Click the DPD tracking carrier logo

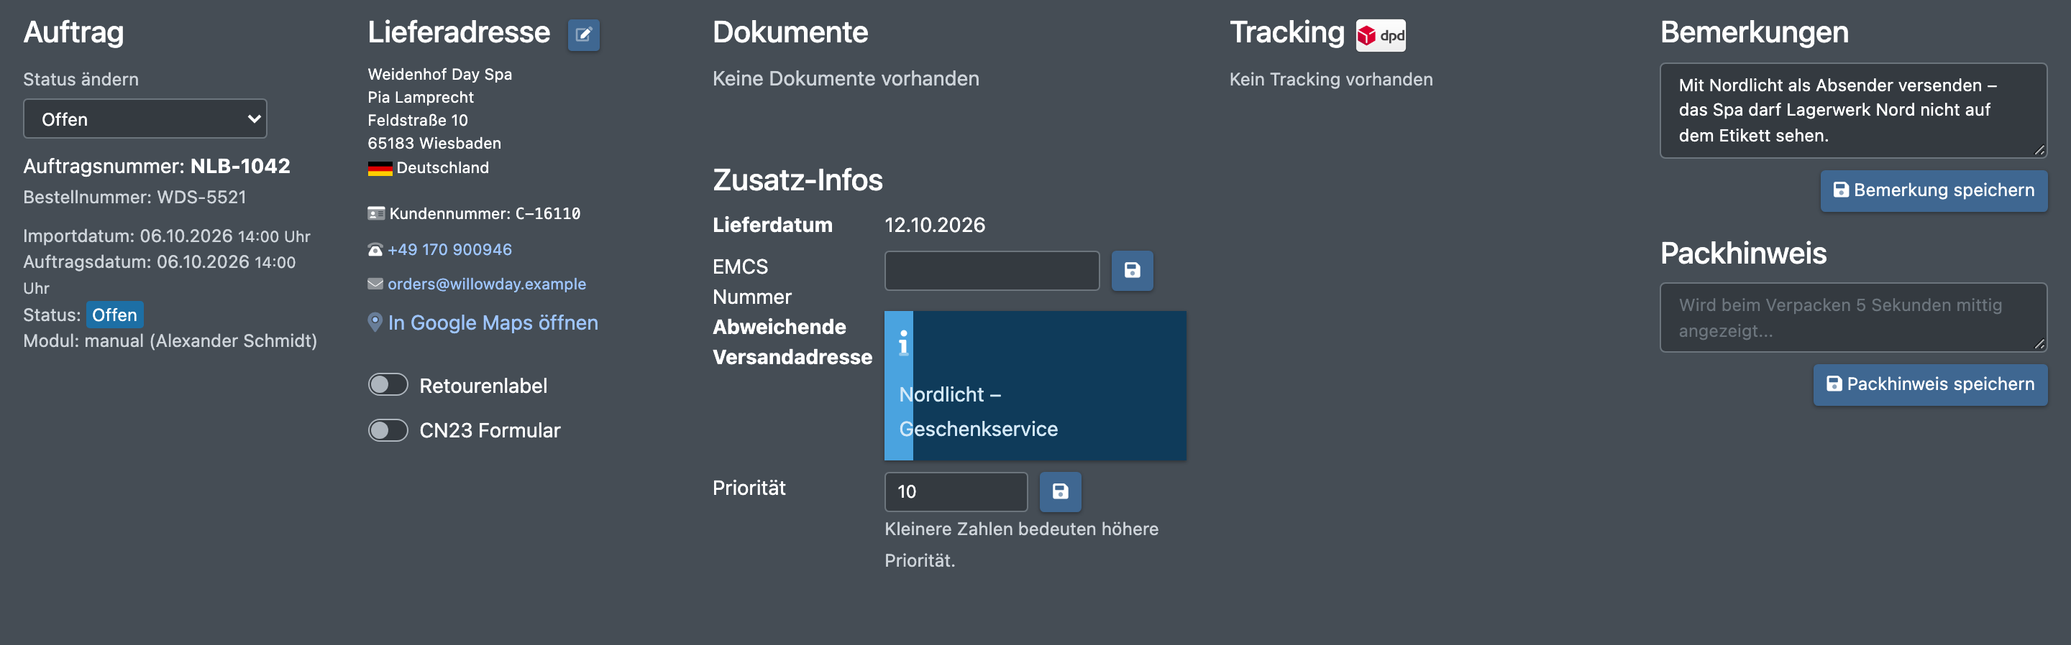point(1381,35)
